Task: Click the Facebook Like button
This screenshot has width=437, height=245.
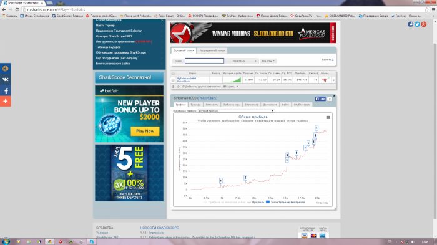Action: pyautogui.click(x=320, y=99)
